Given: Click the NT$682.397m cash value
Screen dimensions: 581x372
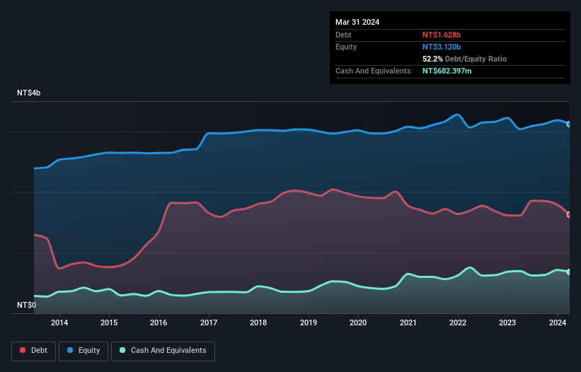Looking at the screenshot, I should (x=447, y=71).
